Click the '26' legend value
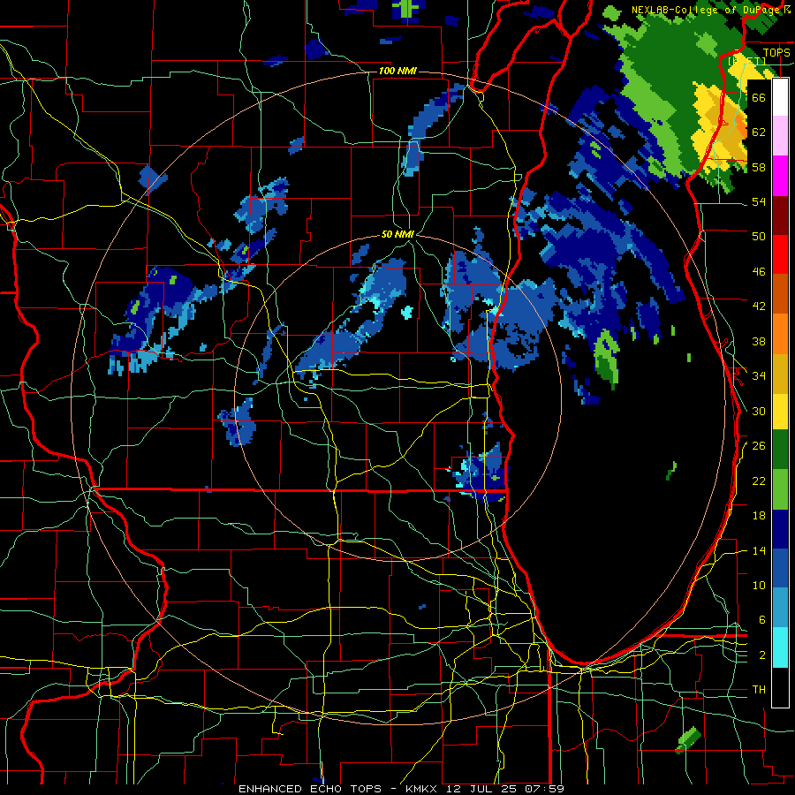 (x=759, y=446)
